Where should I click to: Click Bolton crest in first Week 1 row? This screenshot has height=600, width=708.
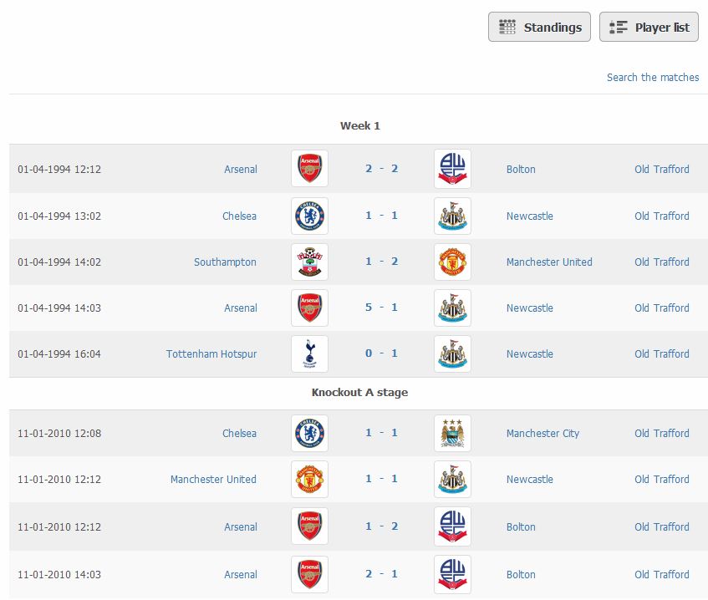[452, 169]
